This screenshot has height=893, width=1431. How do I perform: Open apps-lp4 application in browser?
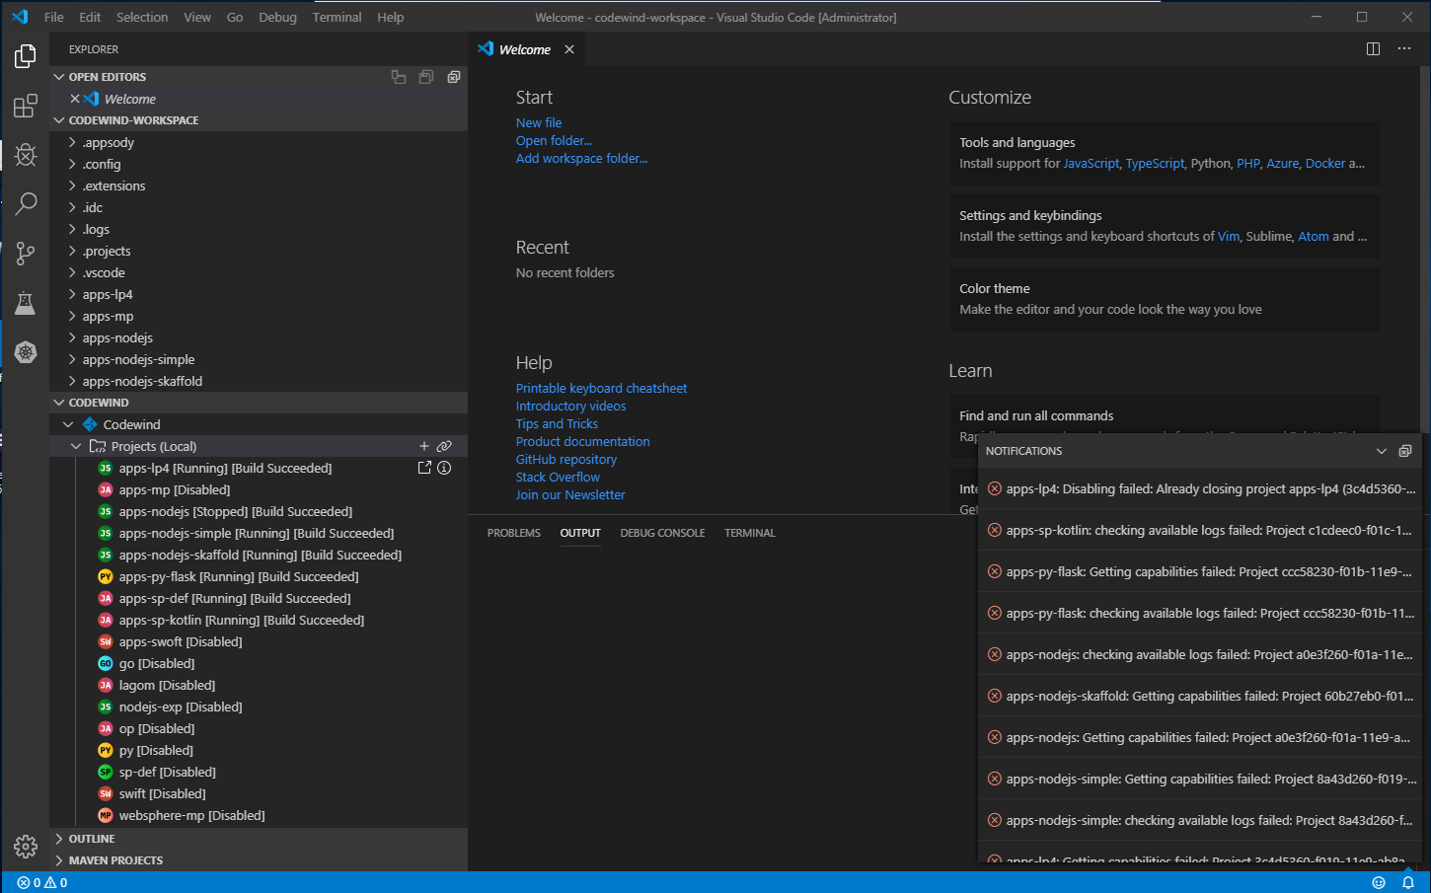point(425,468)
